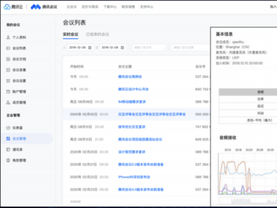The height and width of the screenshot is (208, 277).
Task: Click the 账户管理 account icon
Action: pyautogui.click(x=8, y=92)
